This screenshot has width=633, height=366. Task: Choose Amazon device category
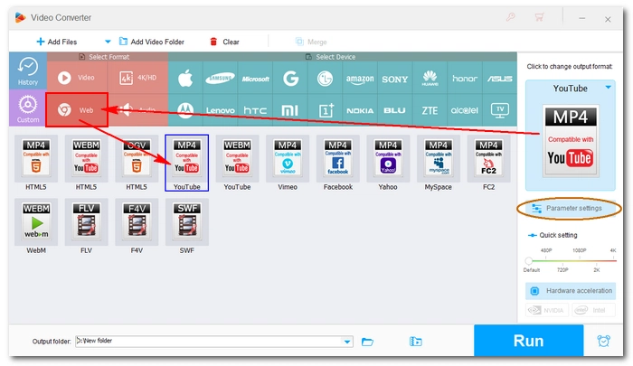coord(360,79)
